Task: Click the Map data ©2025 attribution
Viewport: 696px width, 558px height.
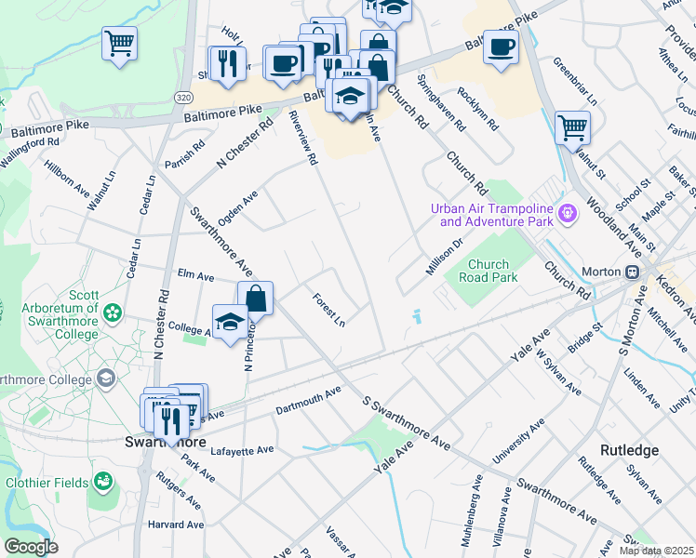Action: 657,551
